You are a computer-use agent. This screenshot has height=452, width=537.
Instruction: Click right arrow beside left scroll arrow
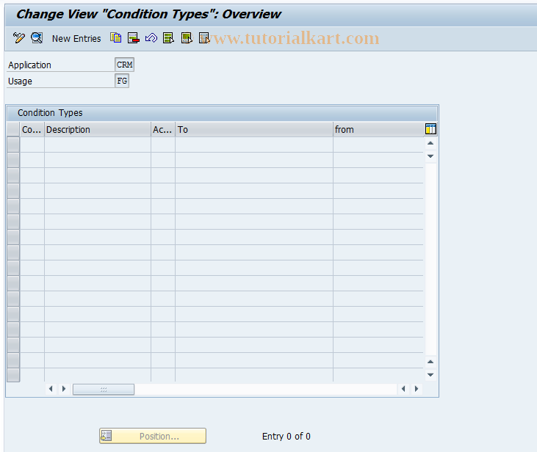coord(64,389)
